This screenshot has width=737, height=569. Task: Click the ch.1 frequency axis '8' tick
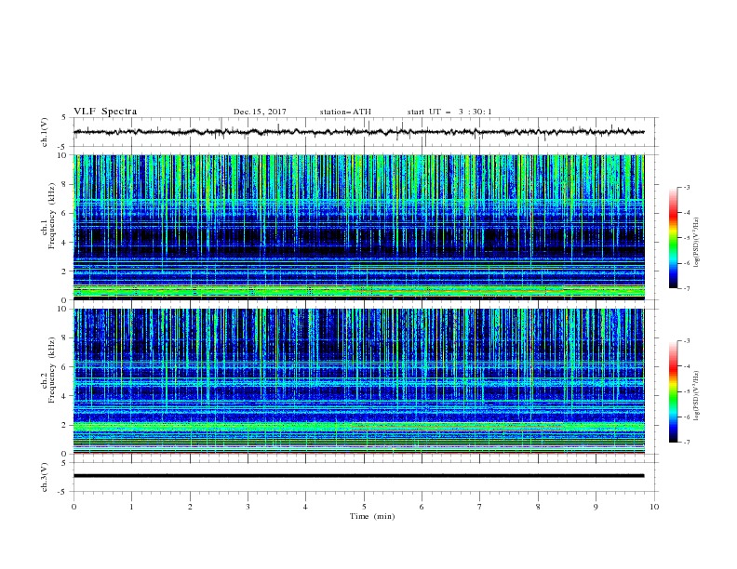click(x=66, y=184)
